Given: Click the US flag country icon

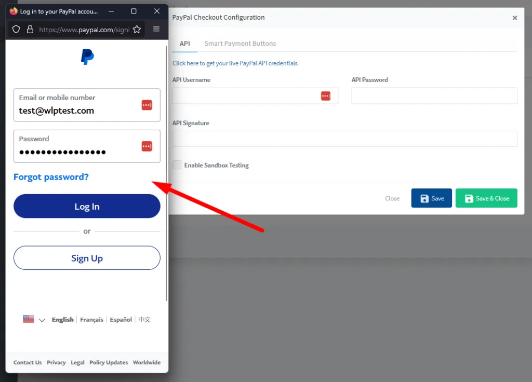Looking at the screenshot, I should pyautogui.click(x=29, y=319).
